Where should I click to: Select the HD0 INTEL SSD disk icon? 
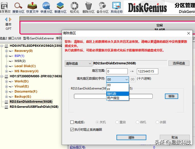click(6, 46)
